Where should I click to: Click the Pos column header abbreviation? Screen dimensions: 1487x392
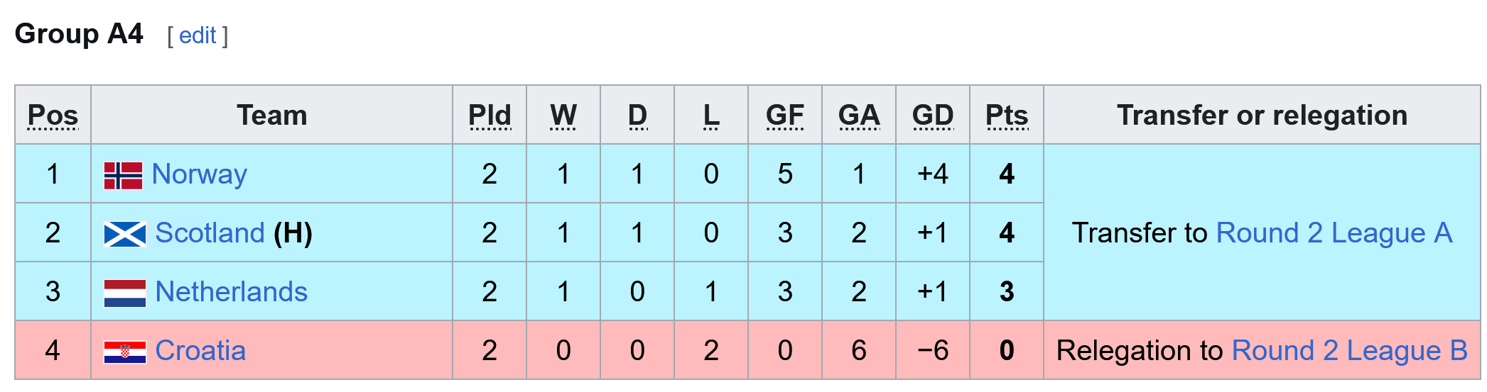pyautogui.click(x=53, y=116)
